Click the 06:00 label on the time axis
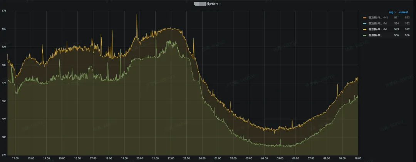Viewport: 416px width, 162px height. [295, 159]
